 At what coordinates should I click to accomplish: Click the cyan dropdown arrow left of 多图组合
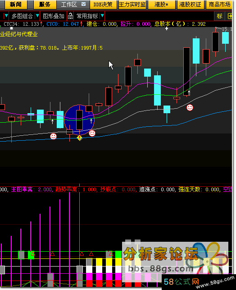tap(6, 16)
